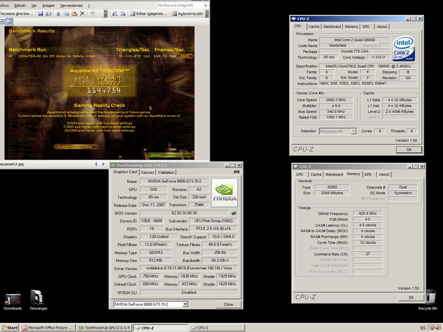Screen dimensions: 443x332
Task: Click the DRAM Frequency value 425.0 MHz
Action: (x=368, y=213)
